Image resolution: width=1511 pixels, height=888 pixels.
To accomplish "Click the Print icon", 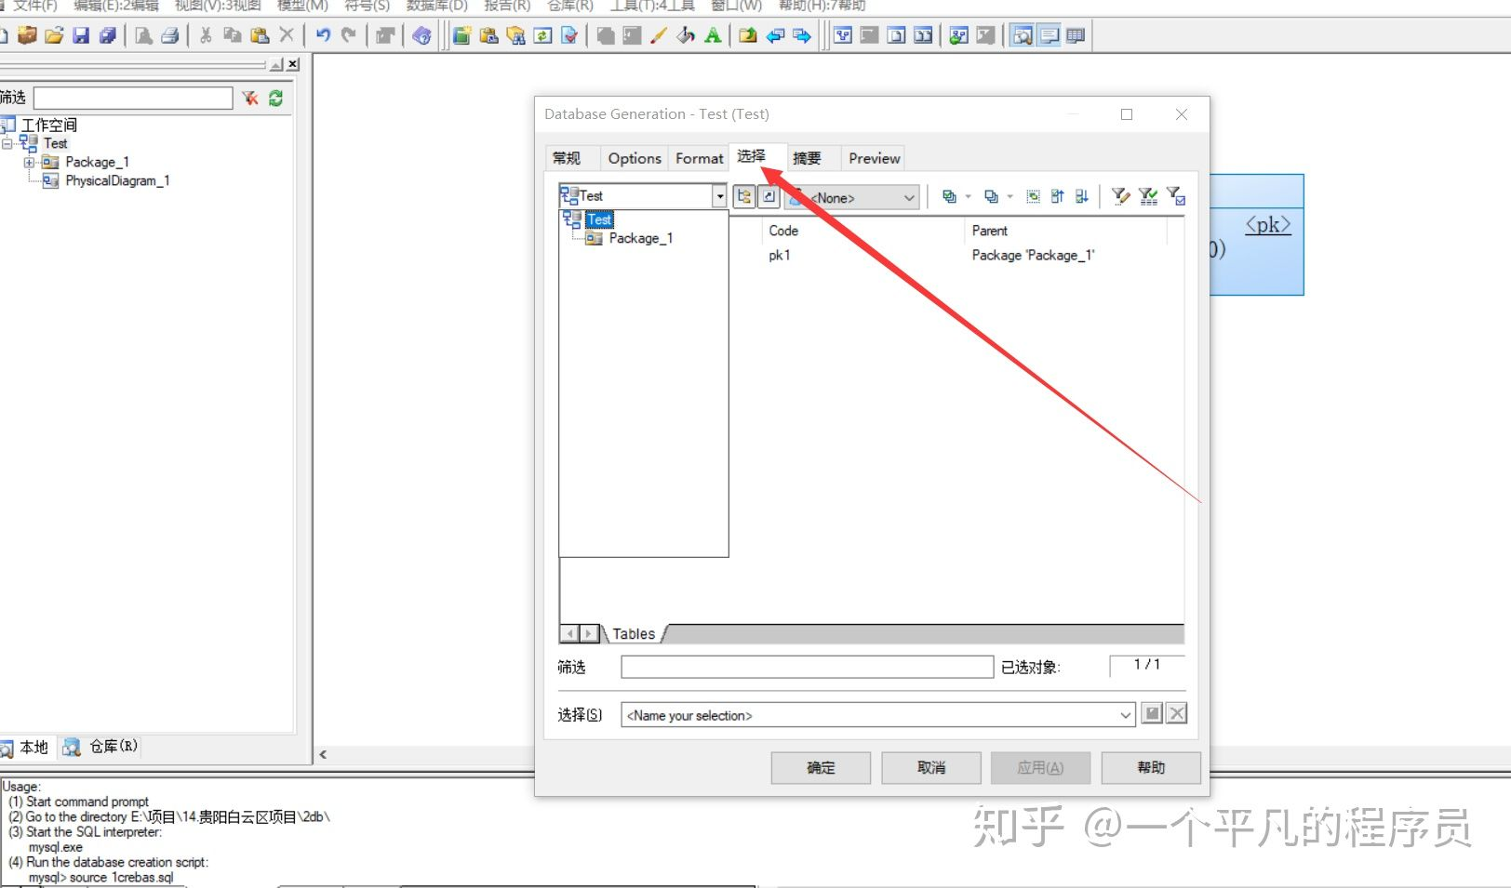I will coord(170,36).
